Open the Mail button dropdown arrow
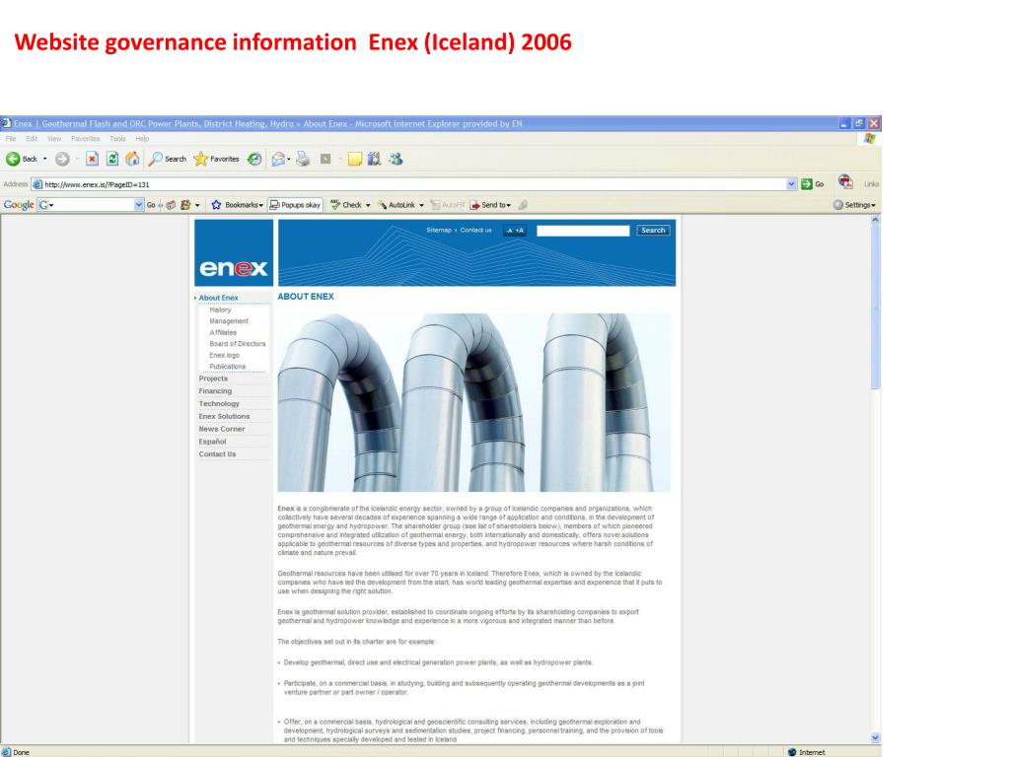Screen dimensions: 1010x757 click(289, 159)
